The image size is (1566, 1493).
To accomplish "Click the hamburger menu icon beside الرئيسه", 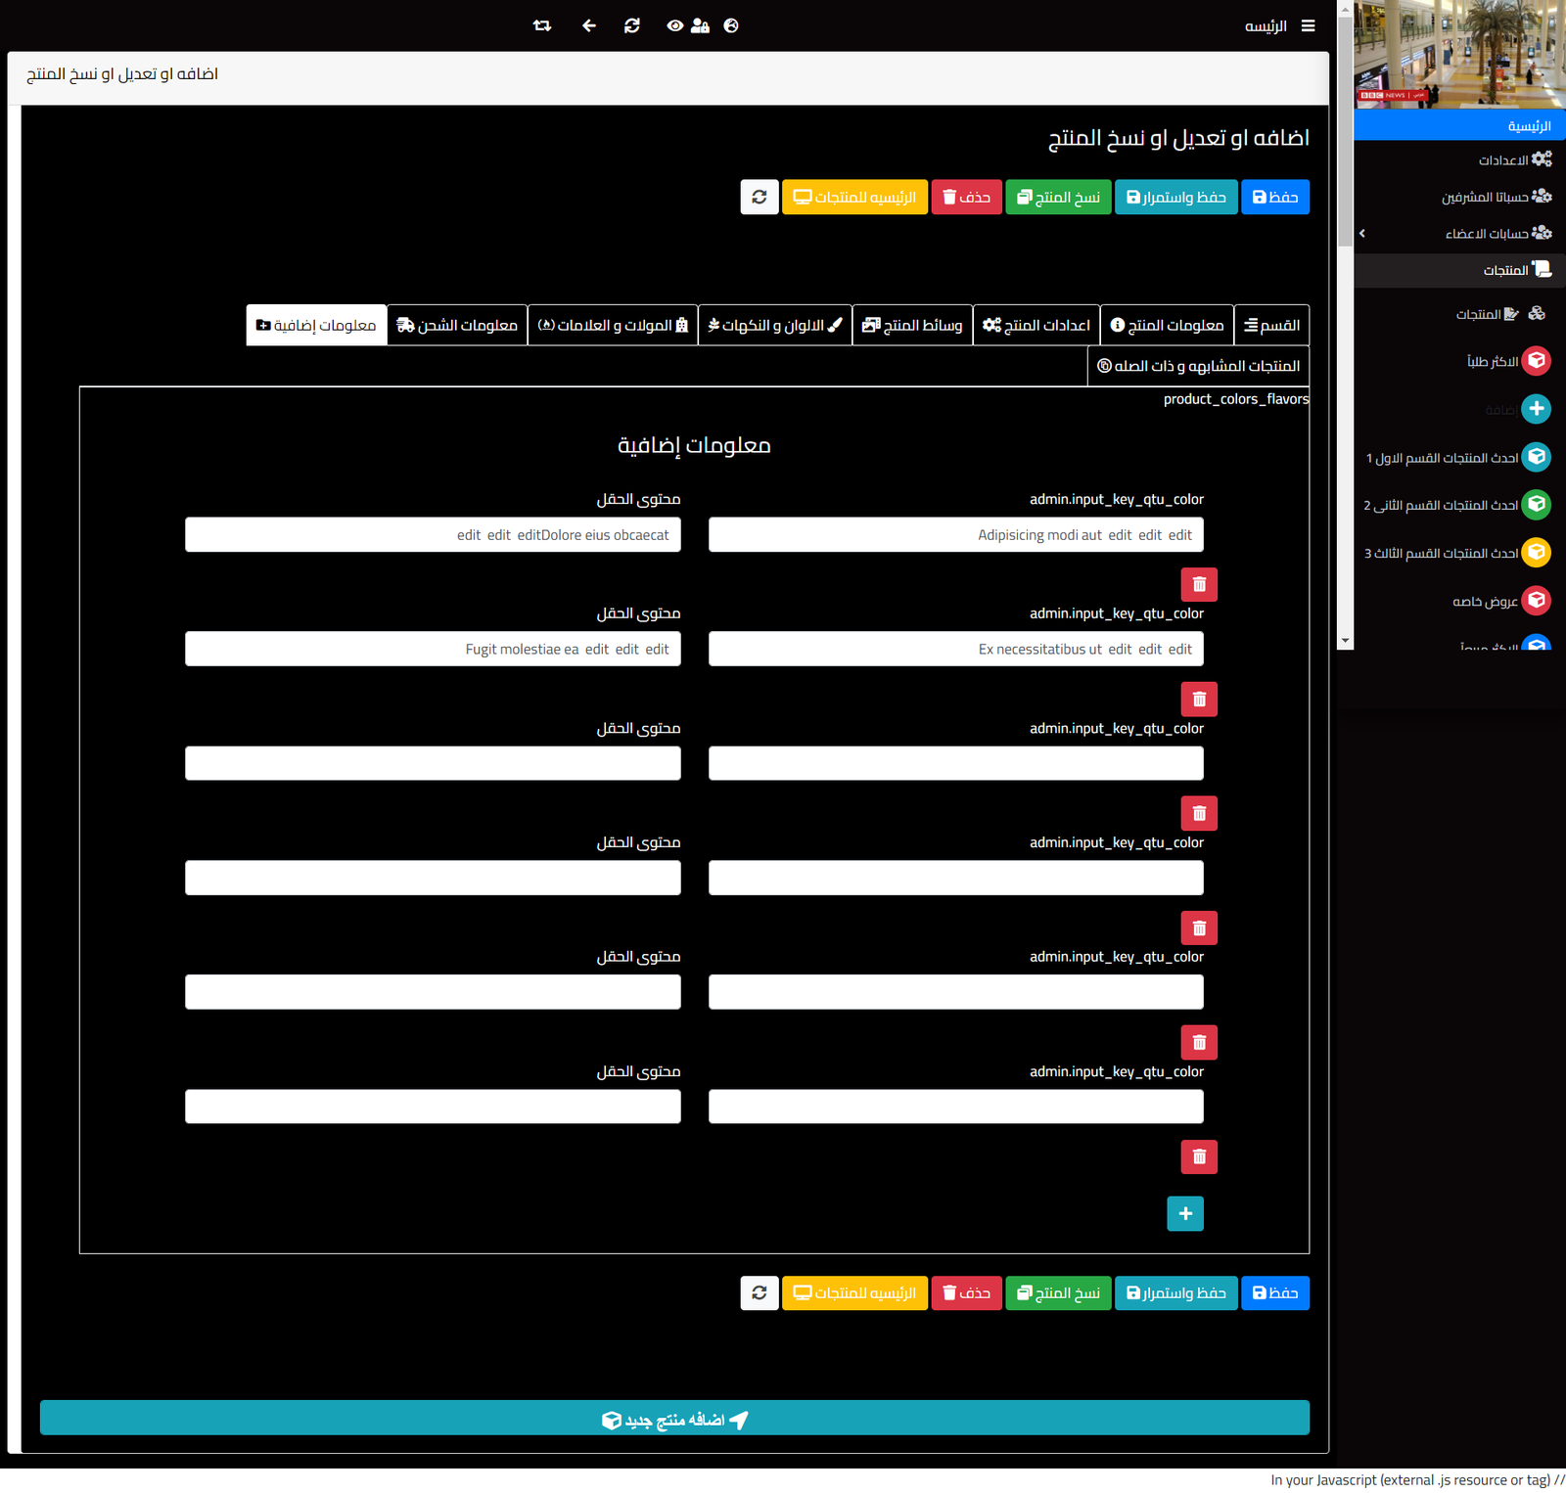I will tap(1308, 26).
